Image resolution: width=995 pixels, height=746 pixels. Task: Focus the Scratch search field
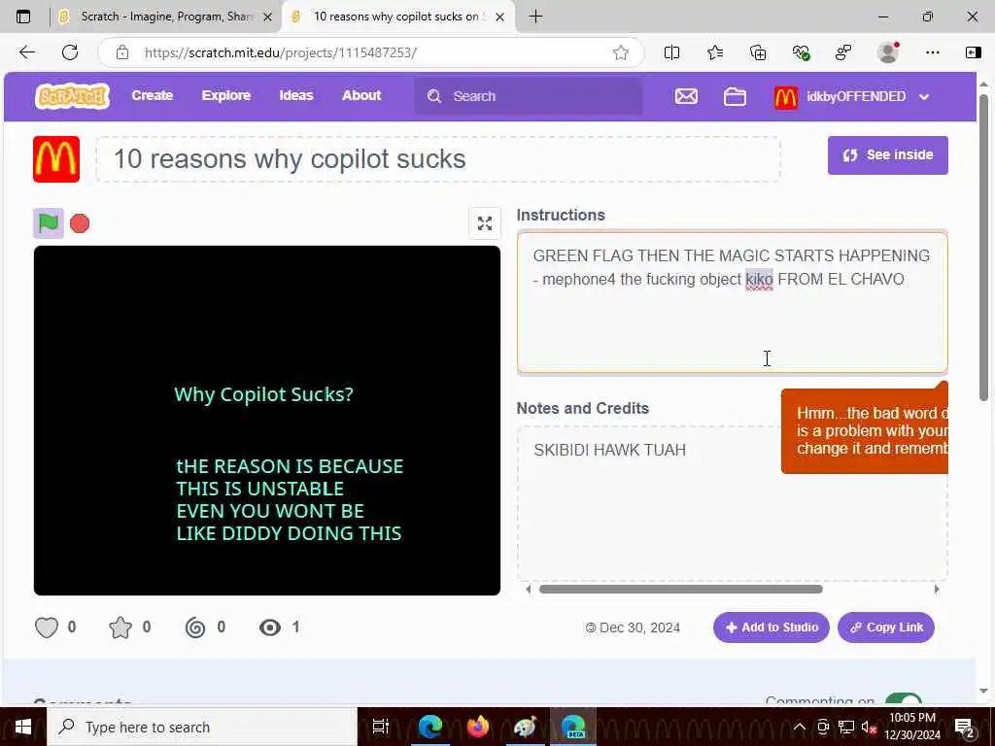click(x=529, y=96)
